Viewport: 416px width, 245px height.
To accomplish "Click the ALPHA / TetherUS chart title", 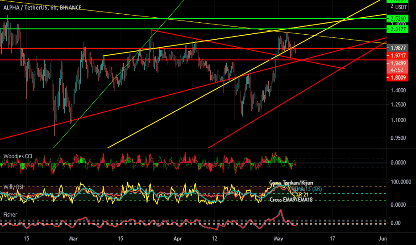I will click(x=42, y=8).
